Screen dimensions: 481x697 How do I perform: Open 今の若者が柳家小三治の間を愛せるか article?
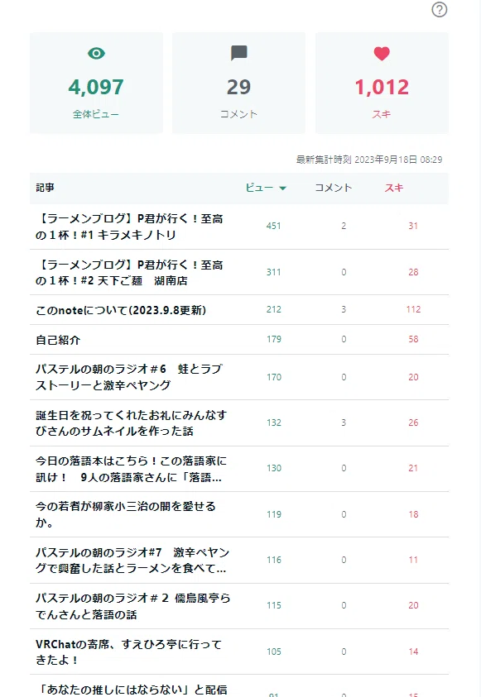126,514
